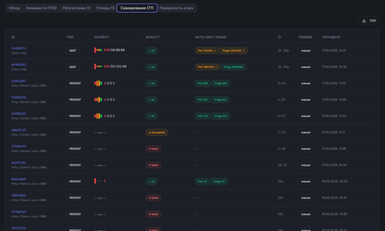Click the ТИП column header
The image size is (385, 231).
click(x=70, y=37)
